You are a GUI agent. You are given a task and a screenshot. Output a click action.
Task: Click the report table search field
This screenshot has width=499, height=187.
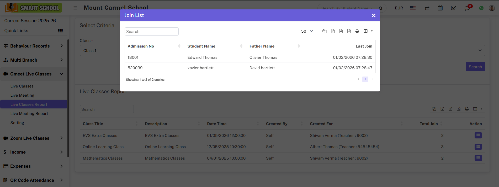(x=107, y=109)
